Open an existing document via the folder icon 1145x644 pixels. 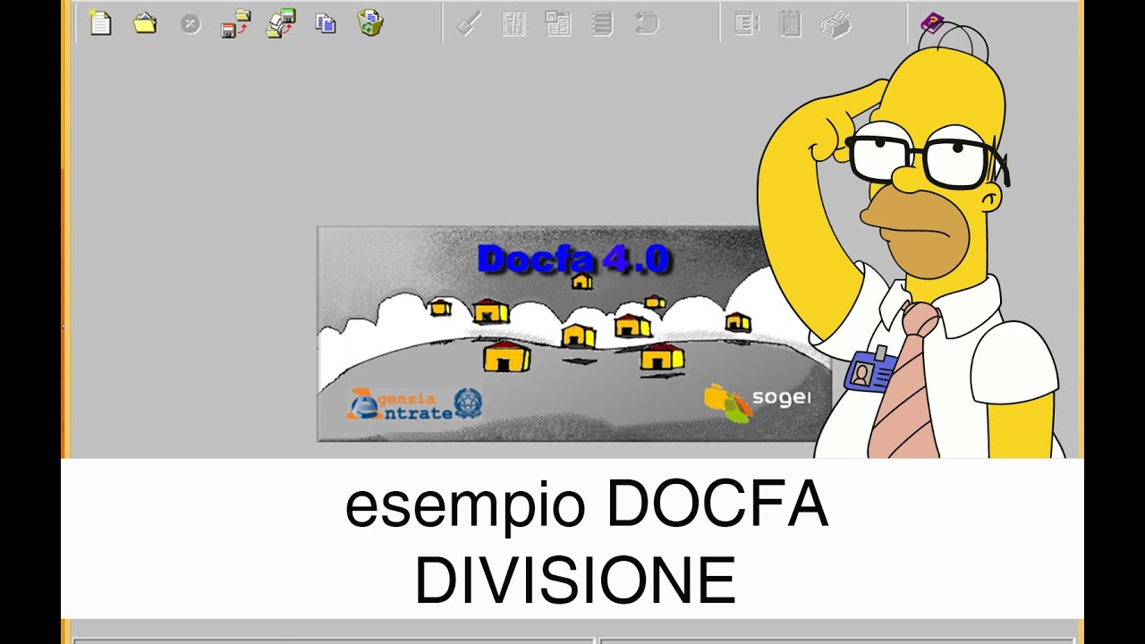tap(145, 23)
